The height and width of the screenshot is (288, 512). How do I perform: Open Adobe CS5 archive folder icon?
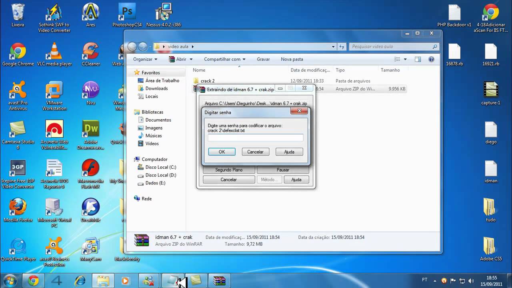[x=491, y=250]
